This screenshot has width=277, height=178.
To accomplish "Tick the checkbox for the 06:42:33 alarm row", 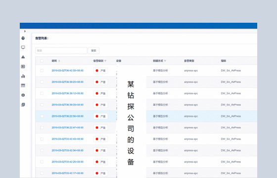I will tap(42, 70).
